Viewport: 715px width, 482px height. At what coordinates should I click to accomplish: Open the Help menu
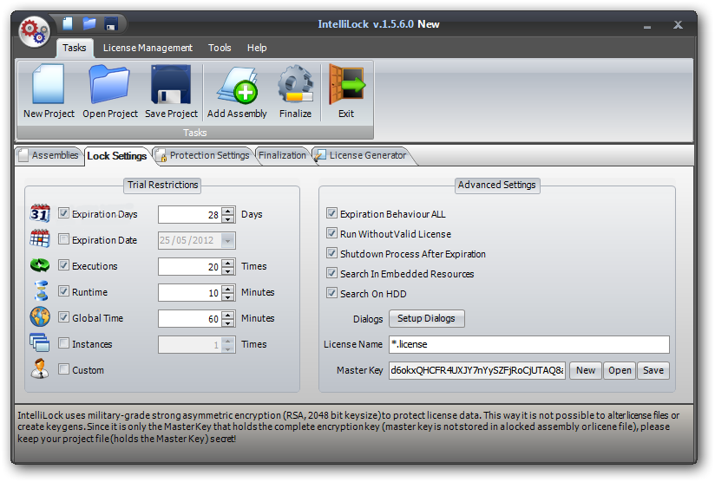pyautogui.click(x=257, y=48)
